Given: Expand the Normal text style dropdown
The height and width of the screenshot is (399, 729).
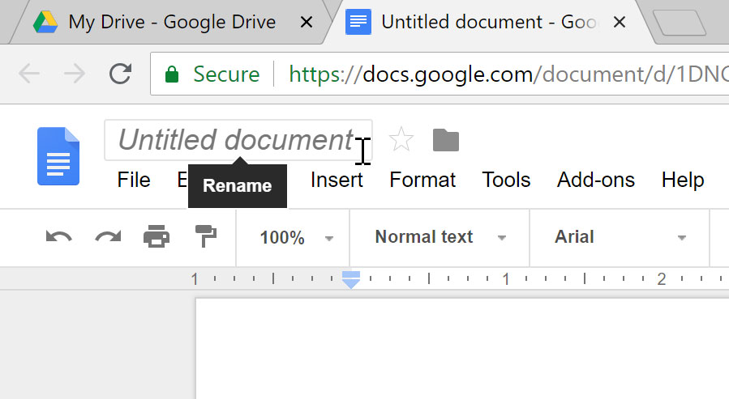Looking at the screenshot, I should tap(440, 238).
